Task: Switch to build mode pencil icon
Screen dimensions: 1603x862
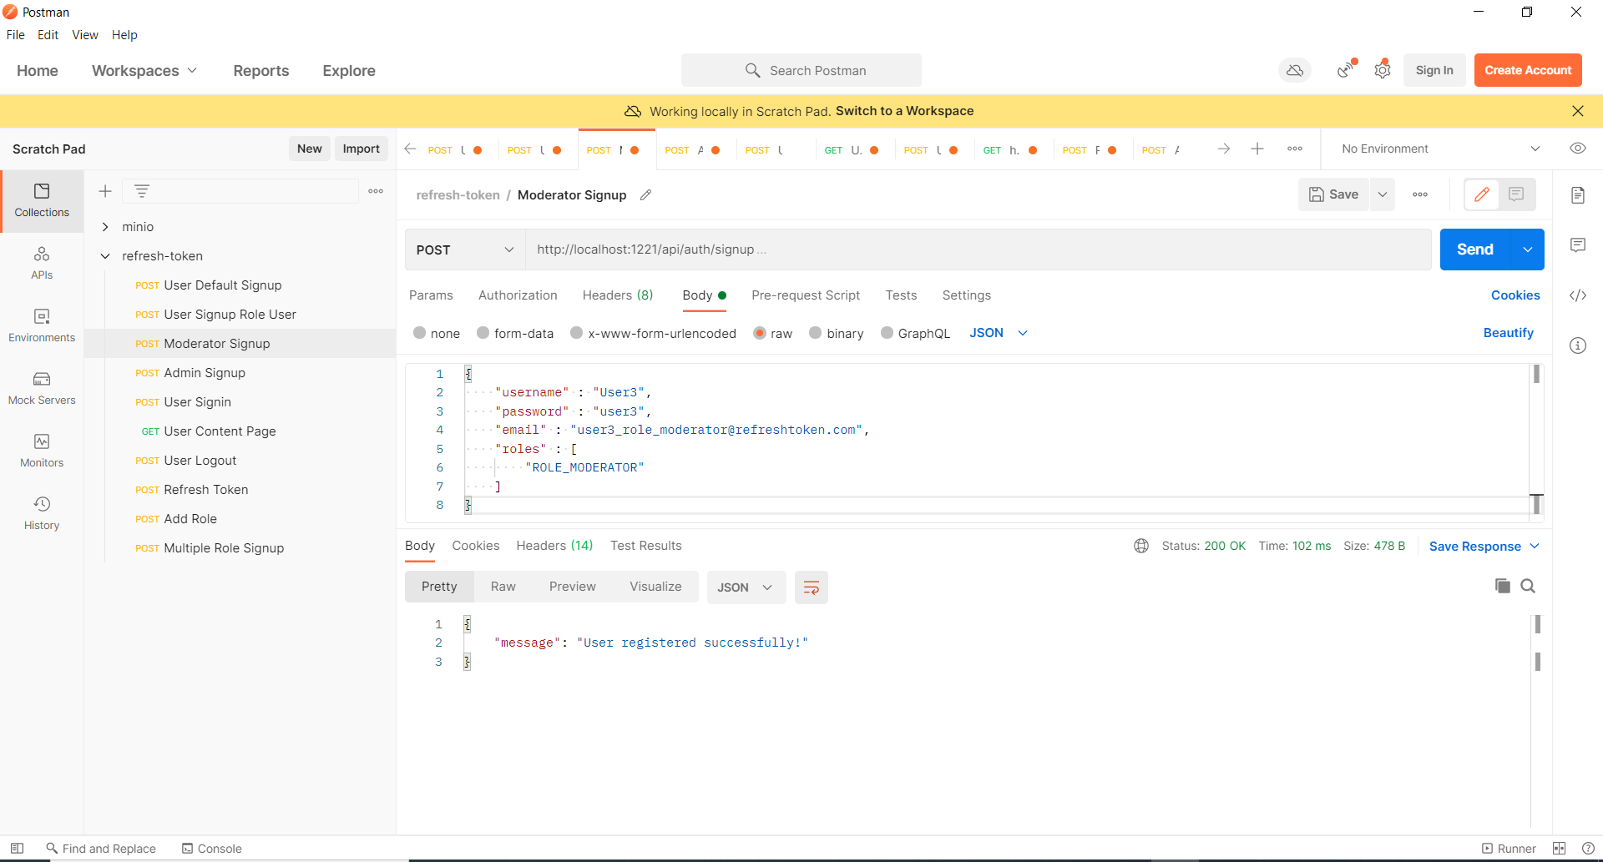Action: [1482, 194]
